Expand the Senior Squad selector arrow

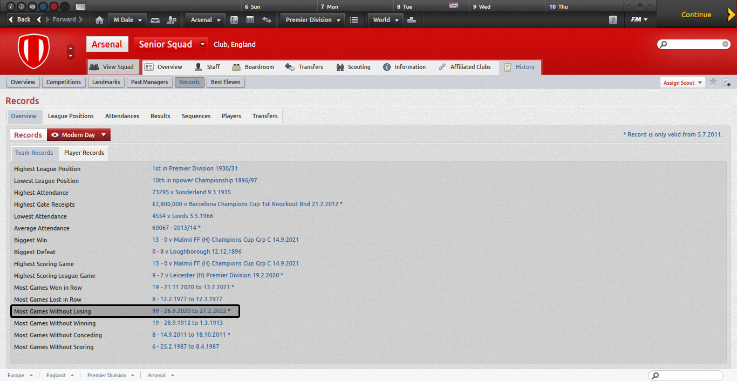[202, 44]
